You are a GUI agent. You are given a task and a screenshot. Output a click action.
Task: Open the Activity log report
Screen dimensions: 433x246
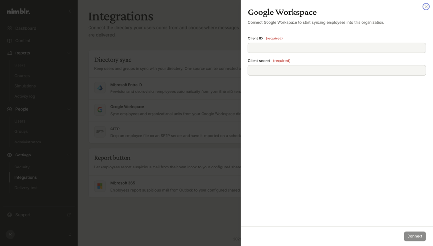(x=25, y=96)
